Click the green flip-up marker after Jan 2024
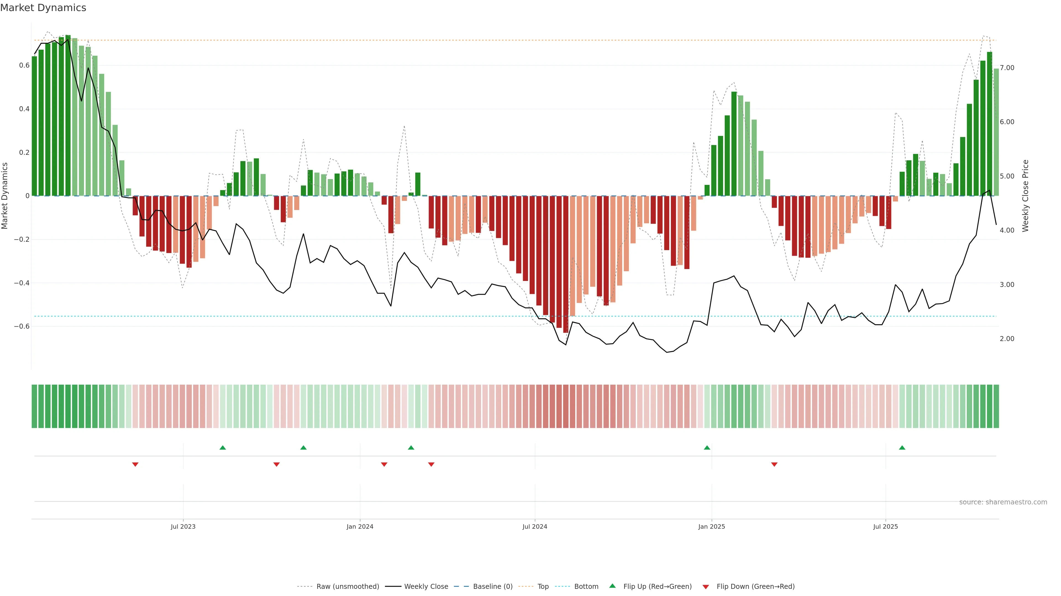 coord(411,448)
